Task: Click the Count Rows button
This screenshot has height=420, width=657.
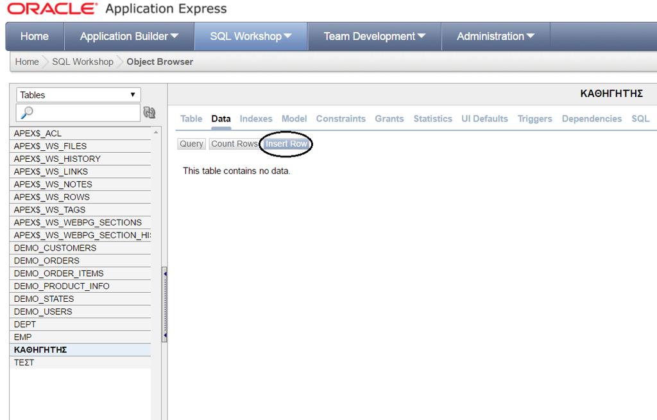Action: pos(234,144)
